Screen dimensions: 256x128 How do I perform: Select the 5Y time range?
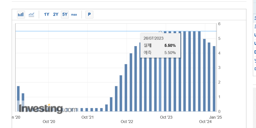click(65, 15)
